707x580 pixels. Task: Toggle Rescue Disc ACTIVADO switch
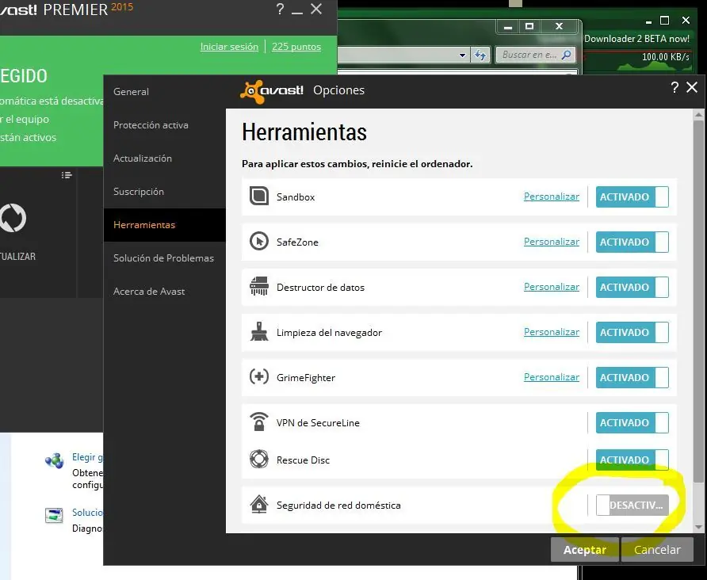(x=632, y=460)
